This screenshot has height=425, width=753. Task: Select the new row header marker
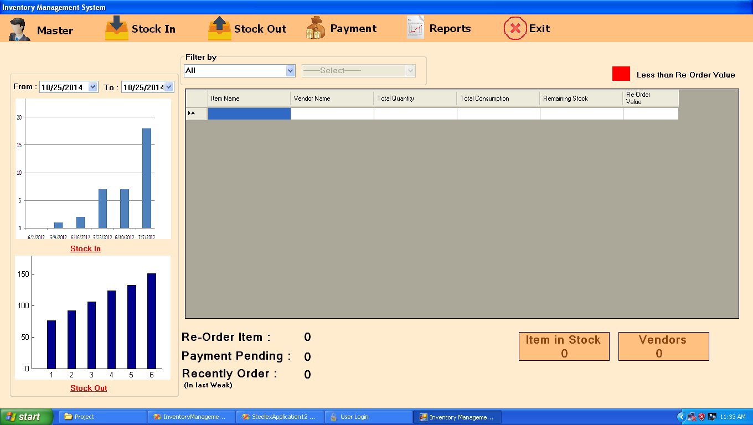pos(197,113)
